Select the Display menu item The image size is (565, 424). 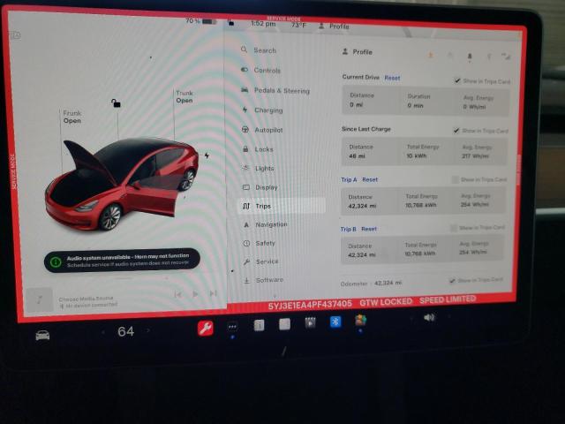[x=260, y=187]
